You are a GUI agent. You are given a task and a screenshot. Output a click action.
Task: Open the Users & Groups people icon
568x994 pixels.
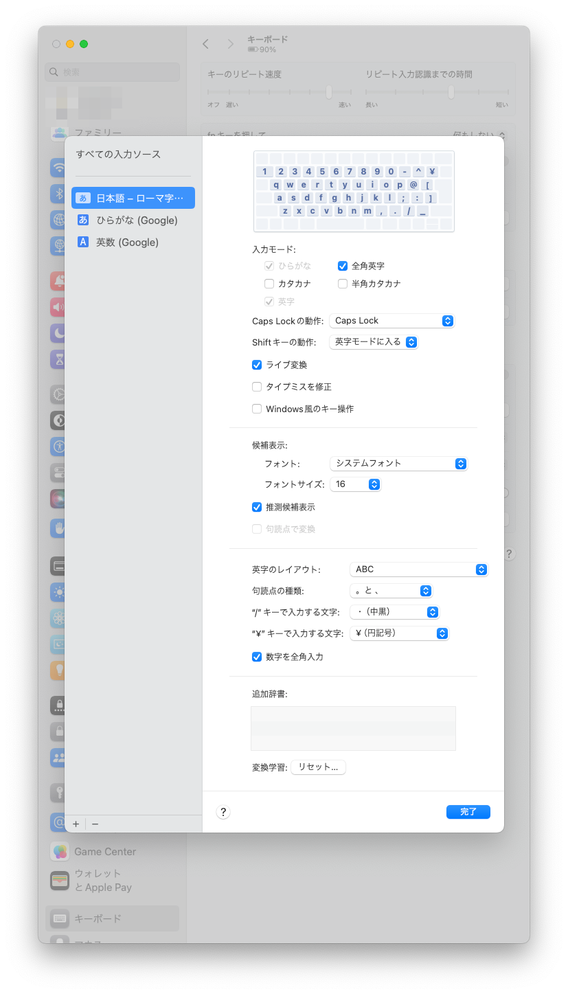59,757
